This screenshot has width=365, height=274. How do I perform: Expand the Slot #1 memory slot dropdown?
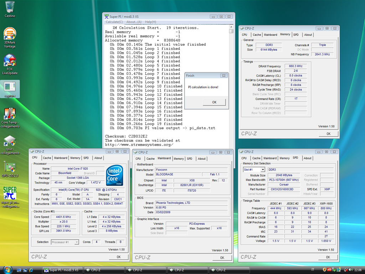pos(263,169)
